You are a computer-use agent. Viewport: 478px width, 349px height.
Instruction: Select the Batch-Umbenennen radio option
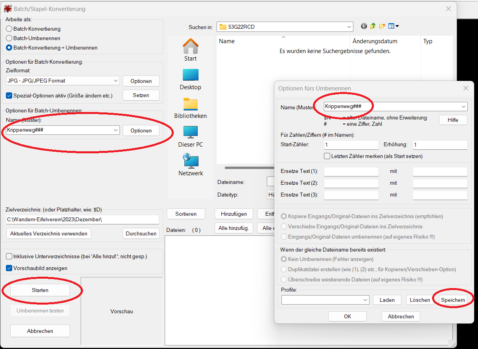pyautogui.click(x=9, y=38)
